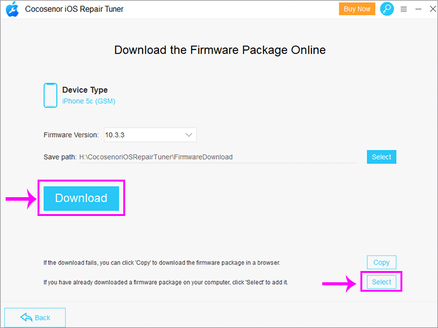The image size is (438, 328).
Task: Click the Save path field
Action: [218, 157]
